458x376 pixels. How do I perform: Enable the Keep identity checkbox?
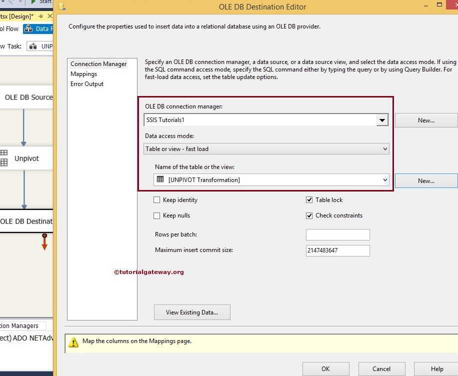tap(157, 200)
